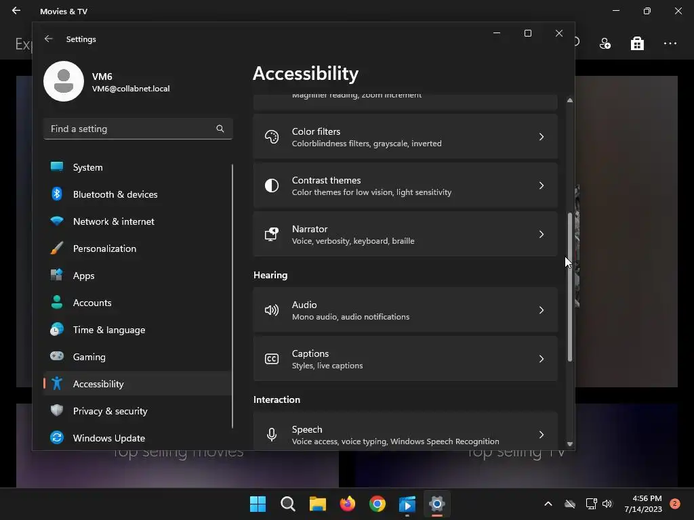Open VM6@collabnet.local account info

click(x=131, y=89)
